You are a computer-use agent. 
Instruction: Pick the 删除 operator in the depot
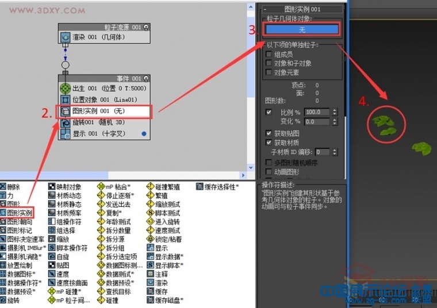[x=10, y=187]
